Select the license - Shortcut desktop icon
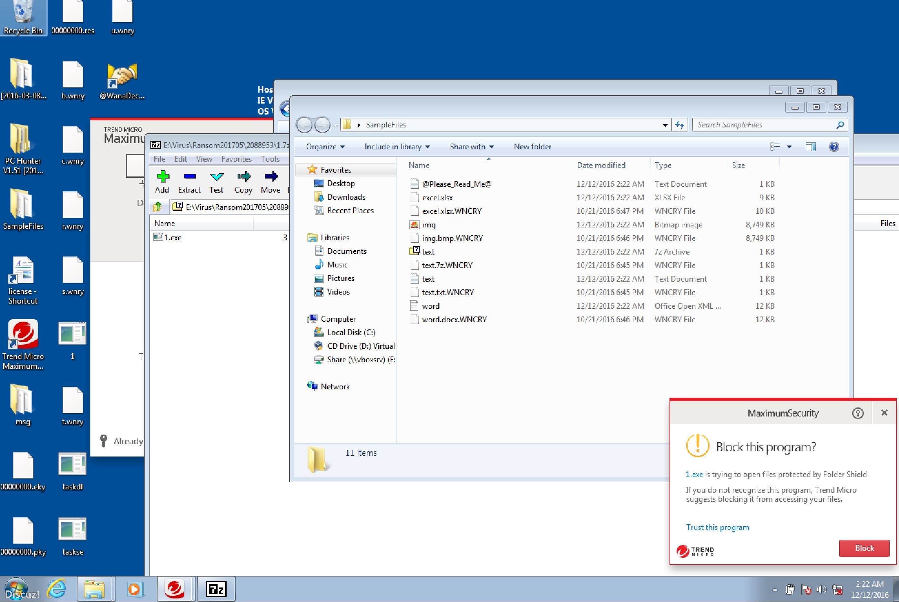The height and width of the screenshot is (602, 899). coord(23,280)
